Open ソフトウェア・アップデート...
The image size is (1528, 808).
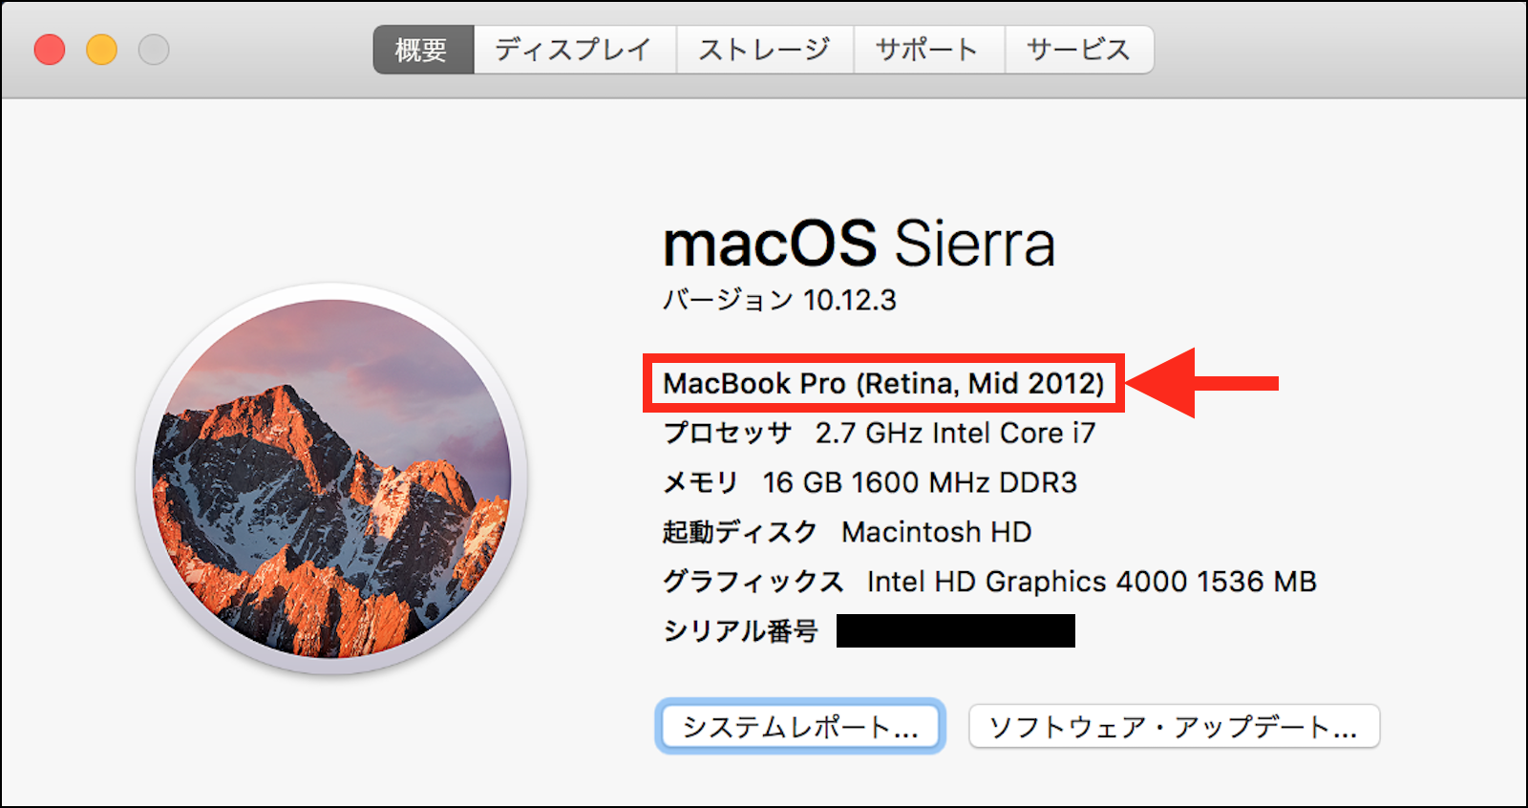[1174, 727]
